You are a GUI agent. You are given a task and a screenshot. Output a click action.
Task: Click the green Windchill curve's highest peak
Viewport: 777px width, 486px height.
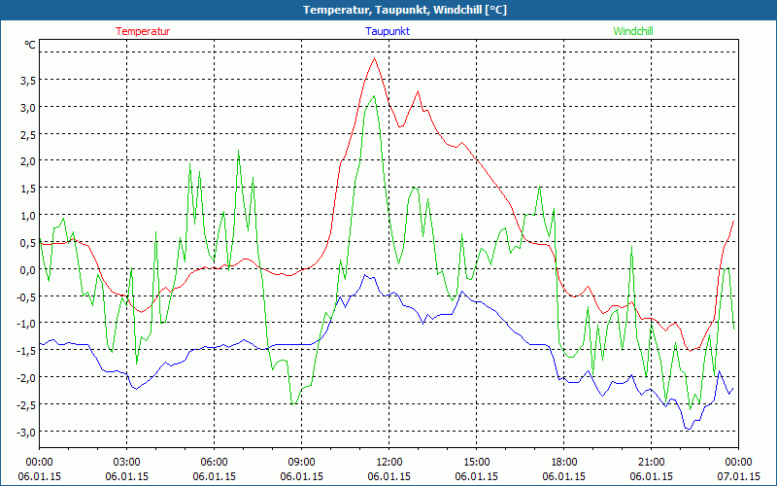pyautogui.click(x=375, y=96)
